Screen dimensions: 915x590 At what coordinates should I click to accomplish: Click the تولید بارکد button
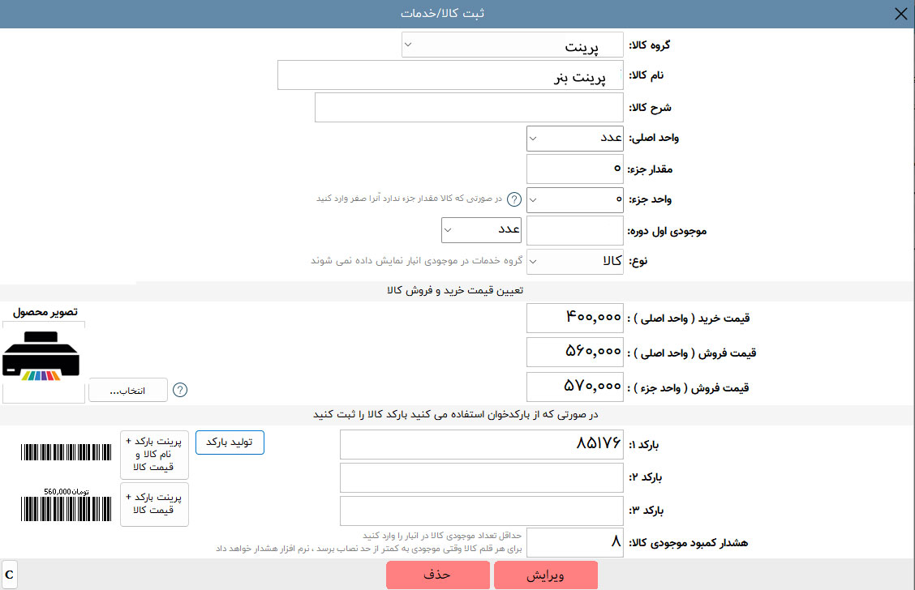click(x=230, y=442)
